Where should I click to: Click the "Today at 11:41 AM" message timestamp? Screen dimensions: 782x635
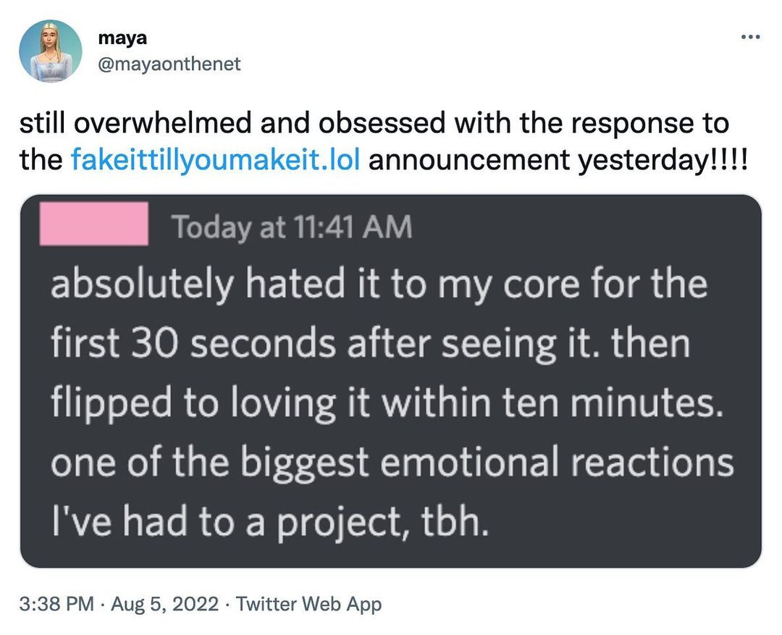tap(291, 227)
